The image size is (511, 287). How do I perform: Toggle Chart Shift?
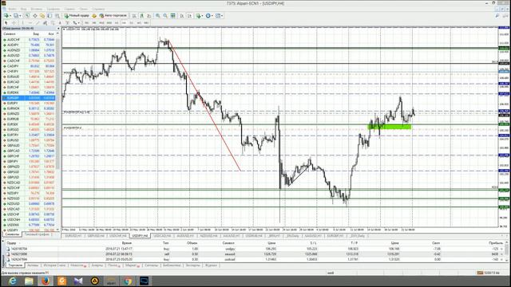coord(189,16)
